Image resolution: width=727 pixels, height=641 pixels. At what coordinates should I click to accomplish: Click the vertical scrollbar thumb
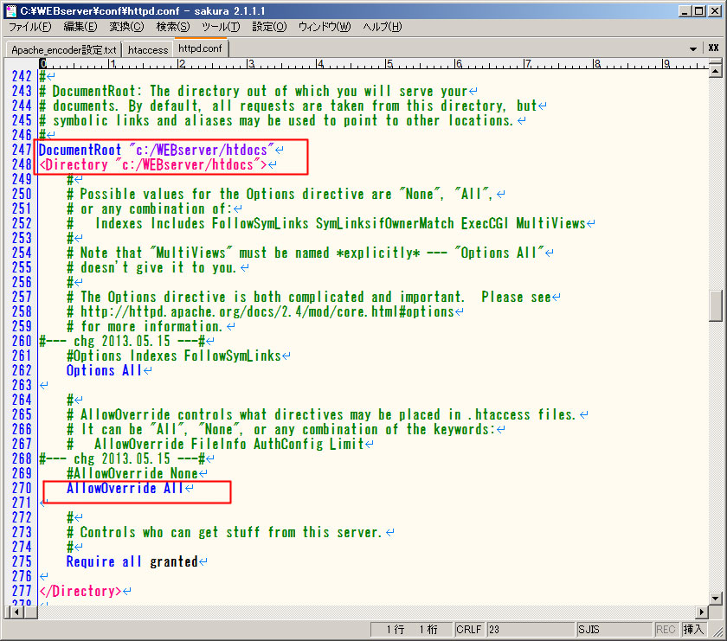click(x=716, y=305)
